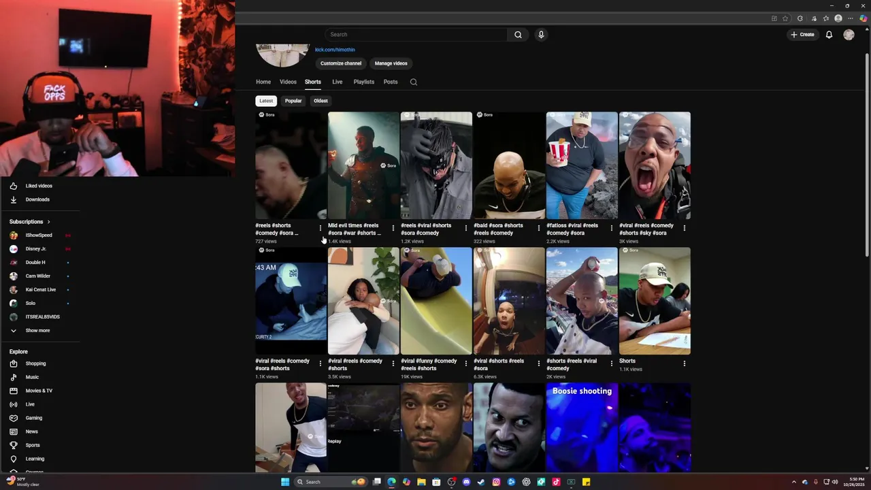Open the notifications bell

pos(829,35)
